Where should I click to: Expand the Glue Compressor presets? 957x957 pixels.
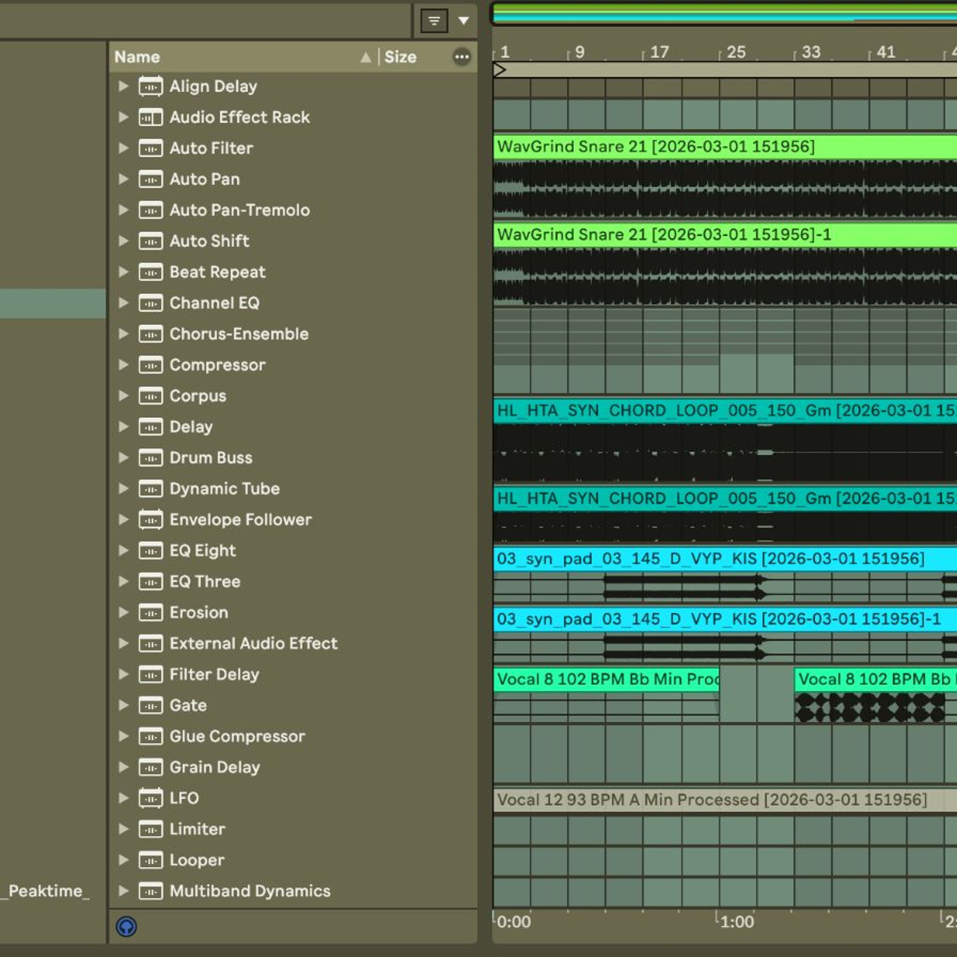click(x=123, y=737)
